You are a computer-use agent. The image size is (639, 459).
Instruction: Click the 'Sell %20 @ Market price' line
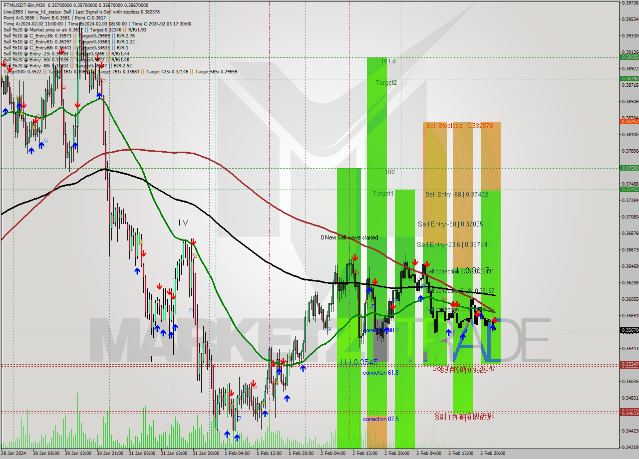[74, 29]
